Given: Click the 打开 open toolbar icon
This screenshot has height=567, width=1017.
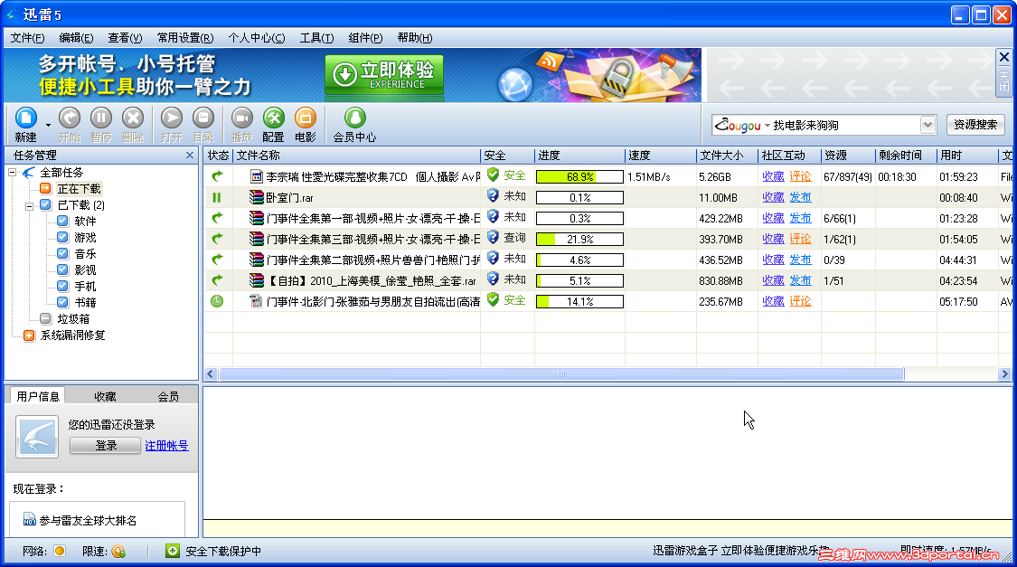Looking at the screenshot, I should coord(171,118).
